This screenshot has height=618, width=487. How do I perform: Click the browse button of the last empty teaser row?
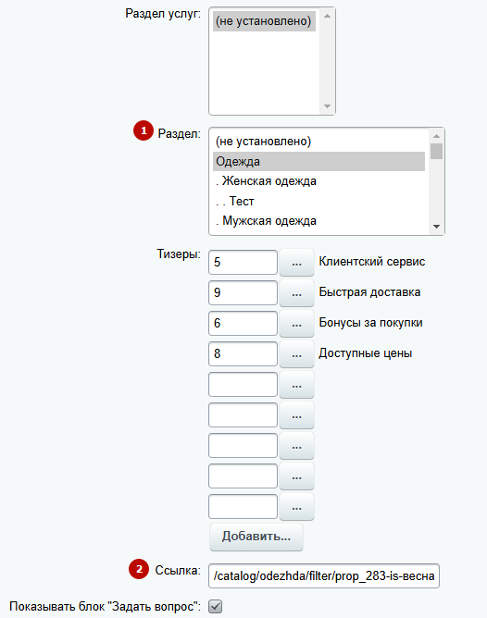(x=296, y=507)
